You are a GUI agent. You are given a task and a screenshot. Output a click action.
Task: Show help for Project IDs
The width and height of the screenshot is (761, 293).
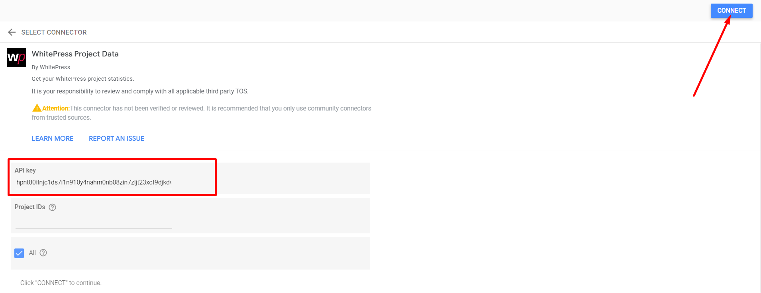click(52, 207)
